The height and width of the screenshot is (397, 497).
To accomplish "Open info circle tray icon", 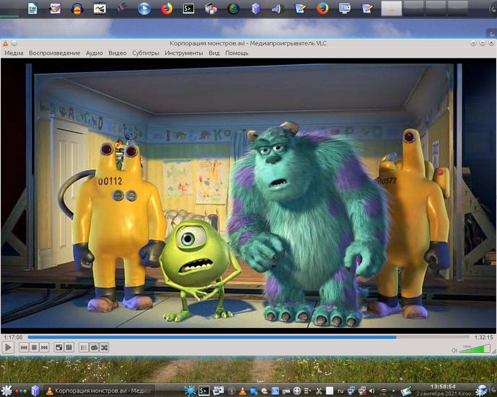I will [x=232, y=390].
